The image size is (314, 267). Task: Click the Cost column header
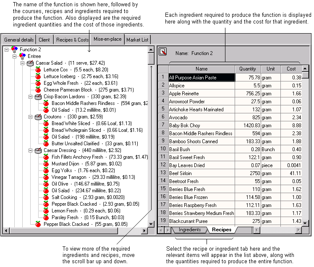tap(291, 69)
